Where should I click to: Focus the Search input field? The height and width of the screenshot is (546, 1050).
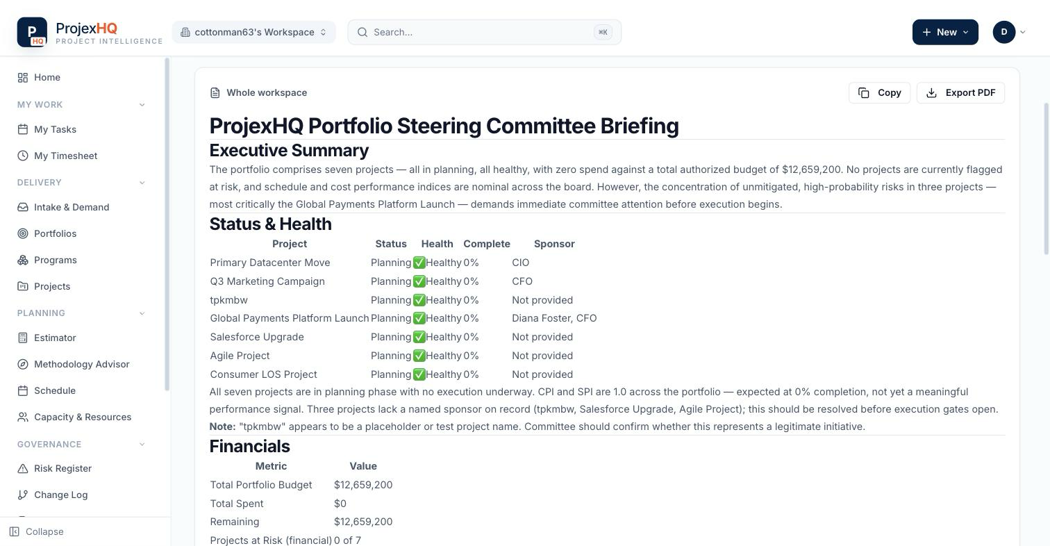tap(484, 32)
